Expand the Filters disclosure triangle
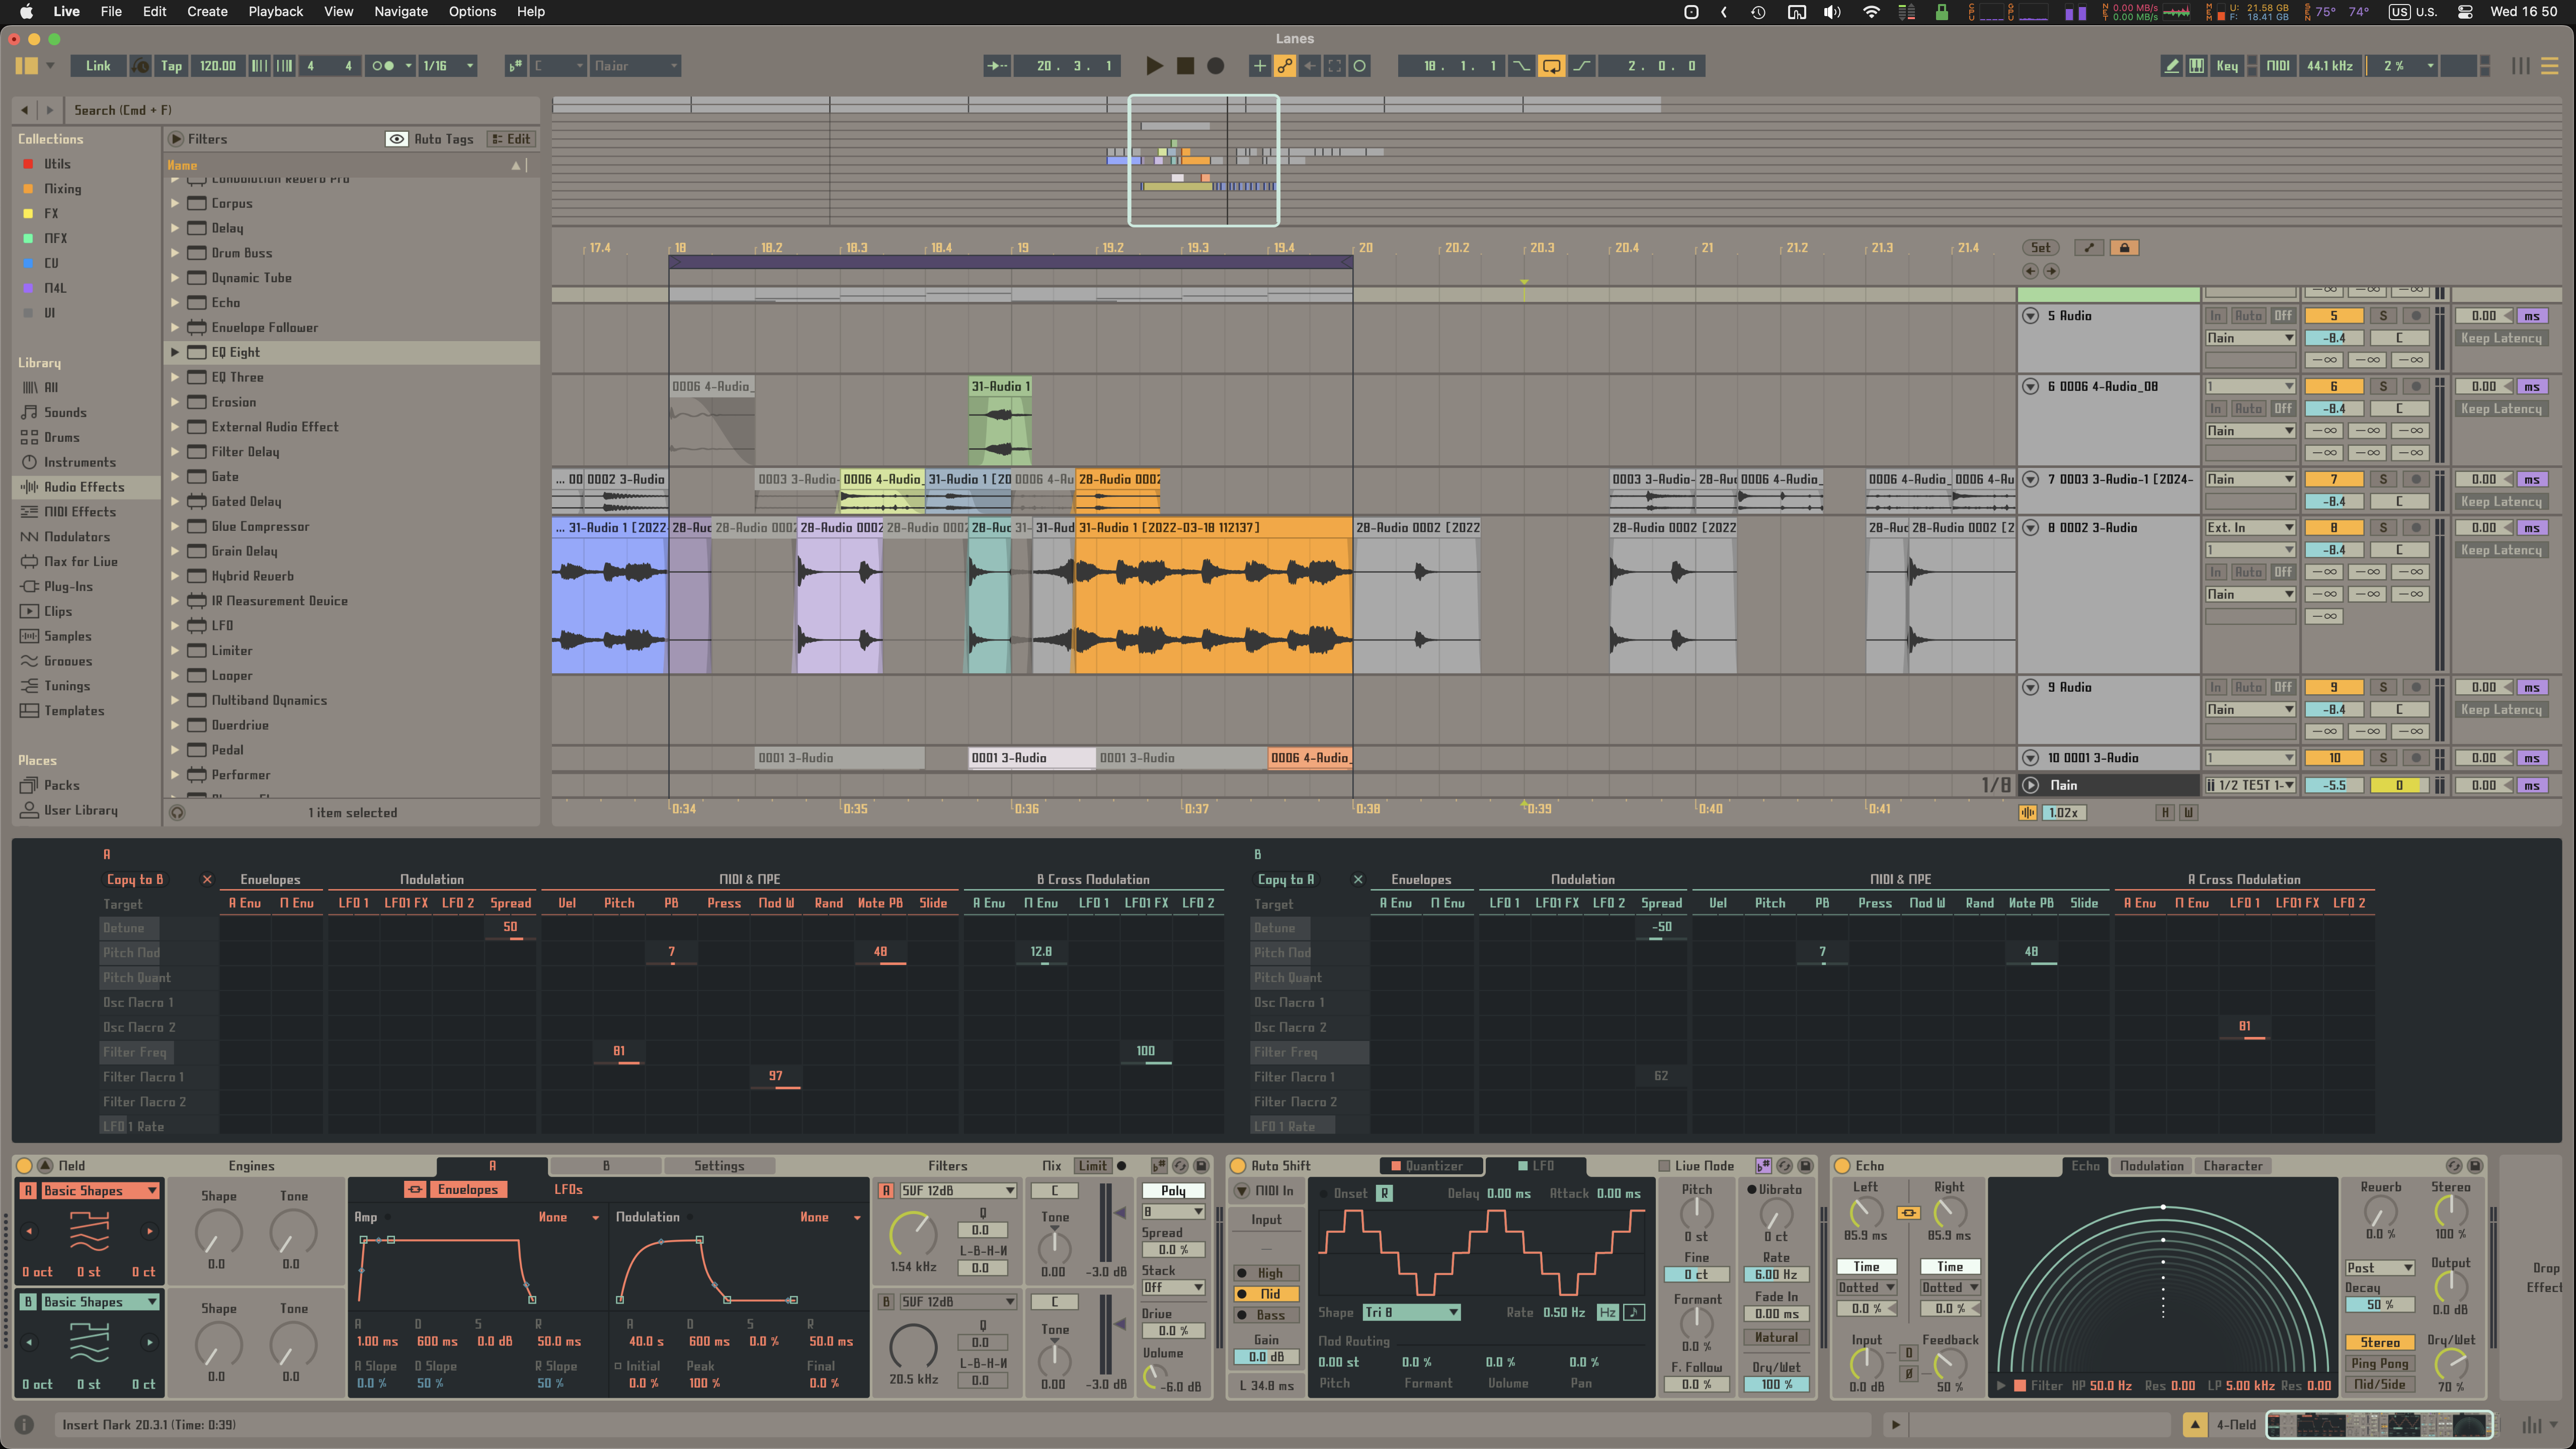Viewport: 2576px width, 1449px height. click(176, 139)
